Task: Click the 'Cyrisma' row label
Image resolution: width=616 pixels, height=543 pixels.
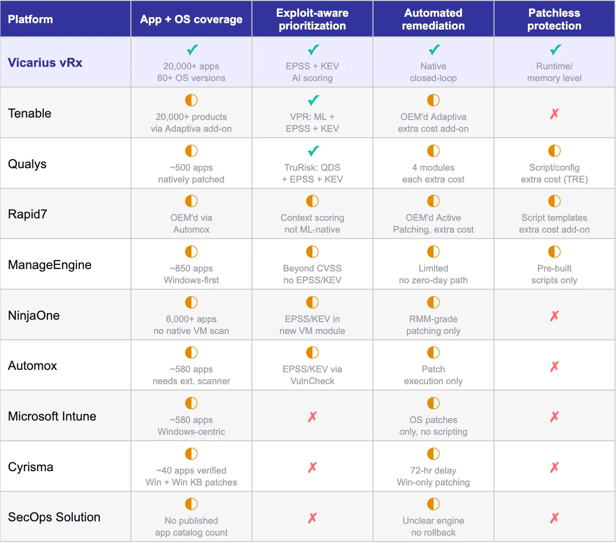Action: pos(31,467)
